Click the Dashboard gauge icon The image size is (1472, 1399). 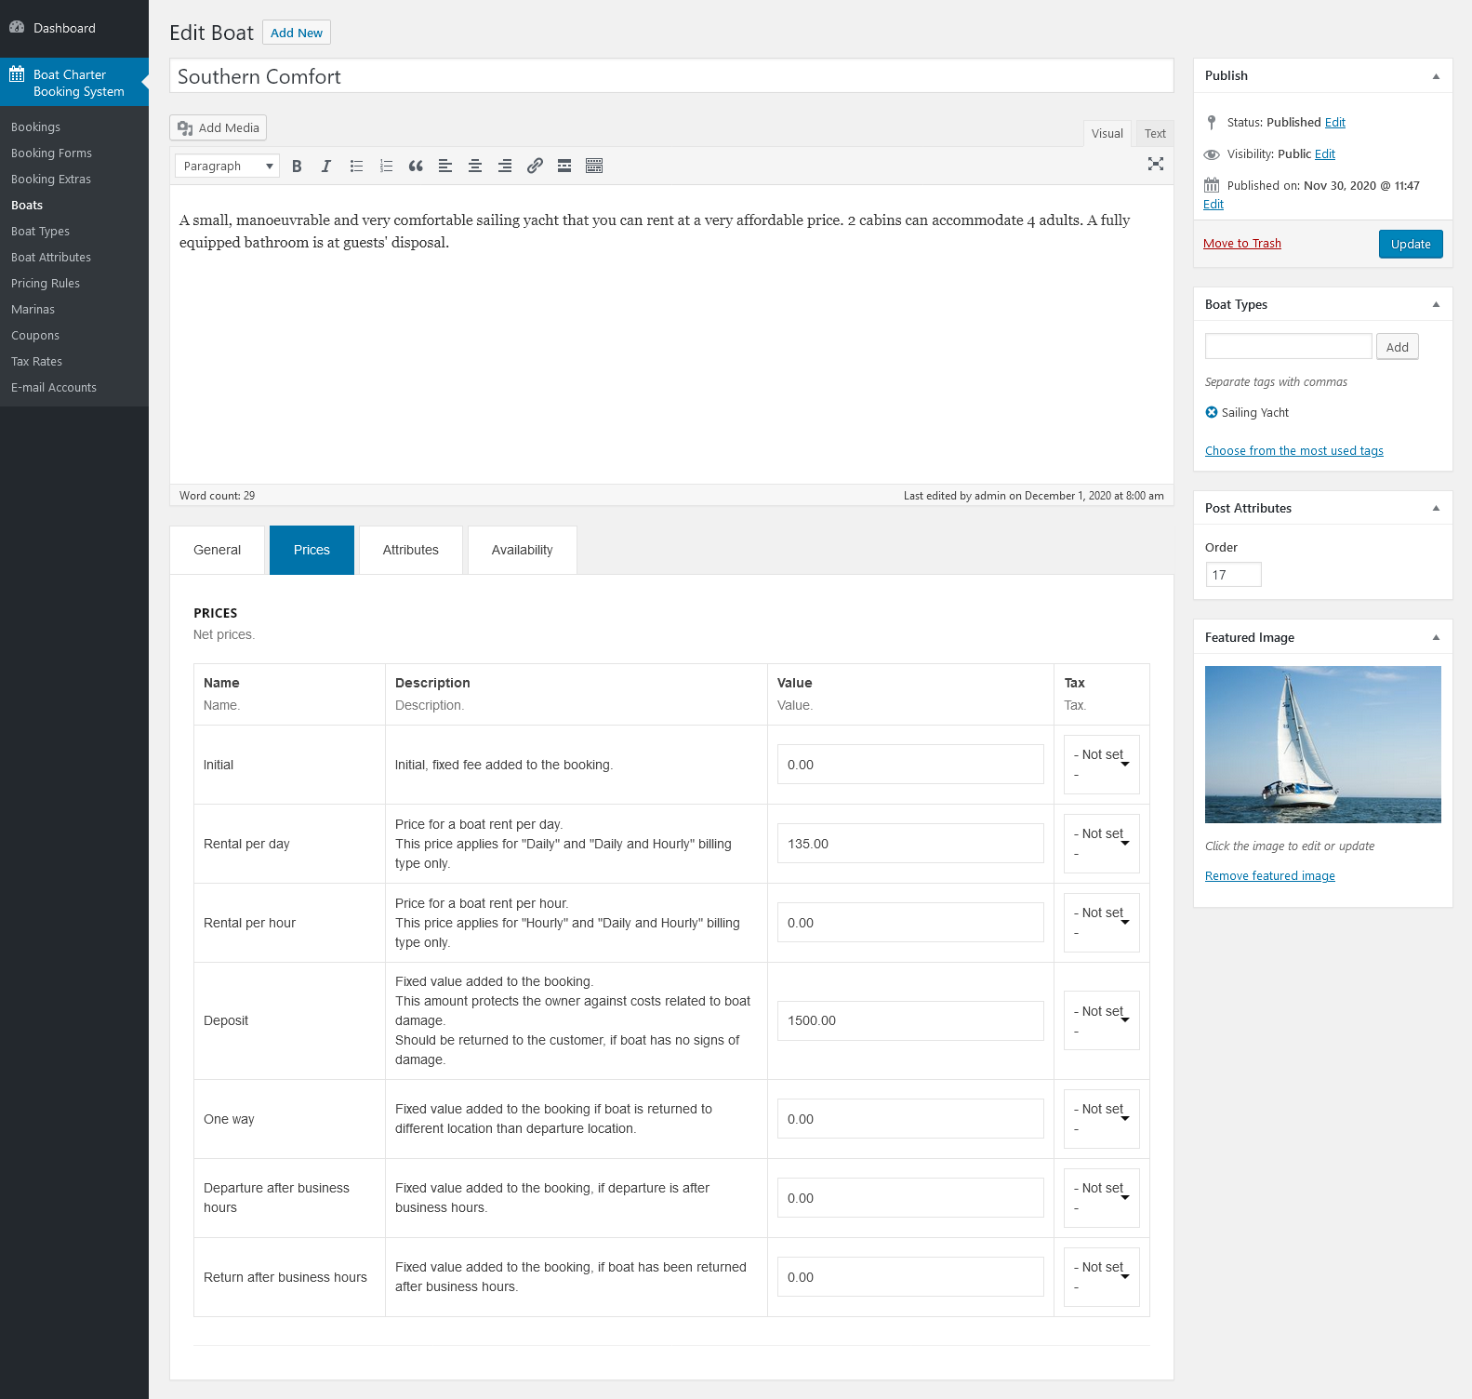tap(17, 27)
